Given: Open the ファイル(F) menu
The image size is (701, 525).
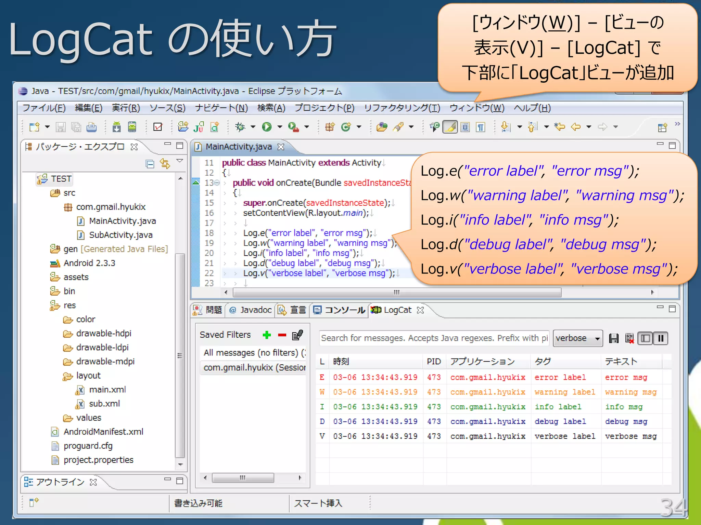Looking at the screenshot, I should [x=44, y=108].
